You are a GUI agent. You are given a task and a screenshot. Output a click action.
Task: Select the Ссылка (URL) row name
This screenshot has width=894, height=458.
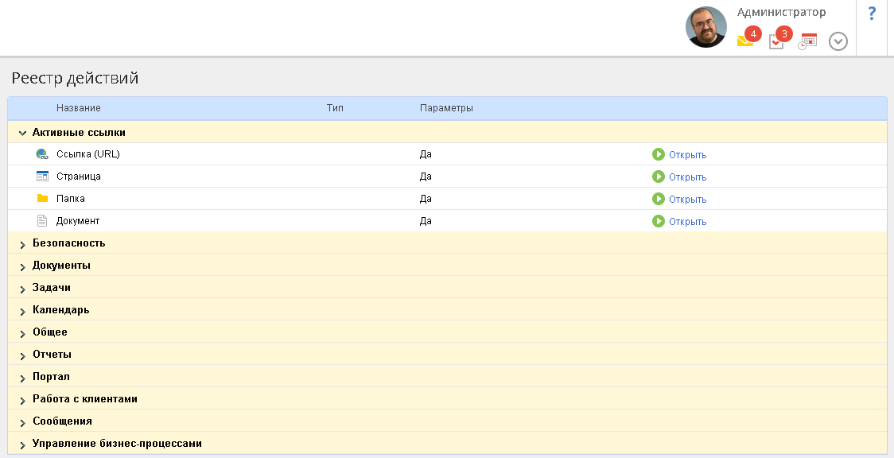tap(87, 153)
